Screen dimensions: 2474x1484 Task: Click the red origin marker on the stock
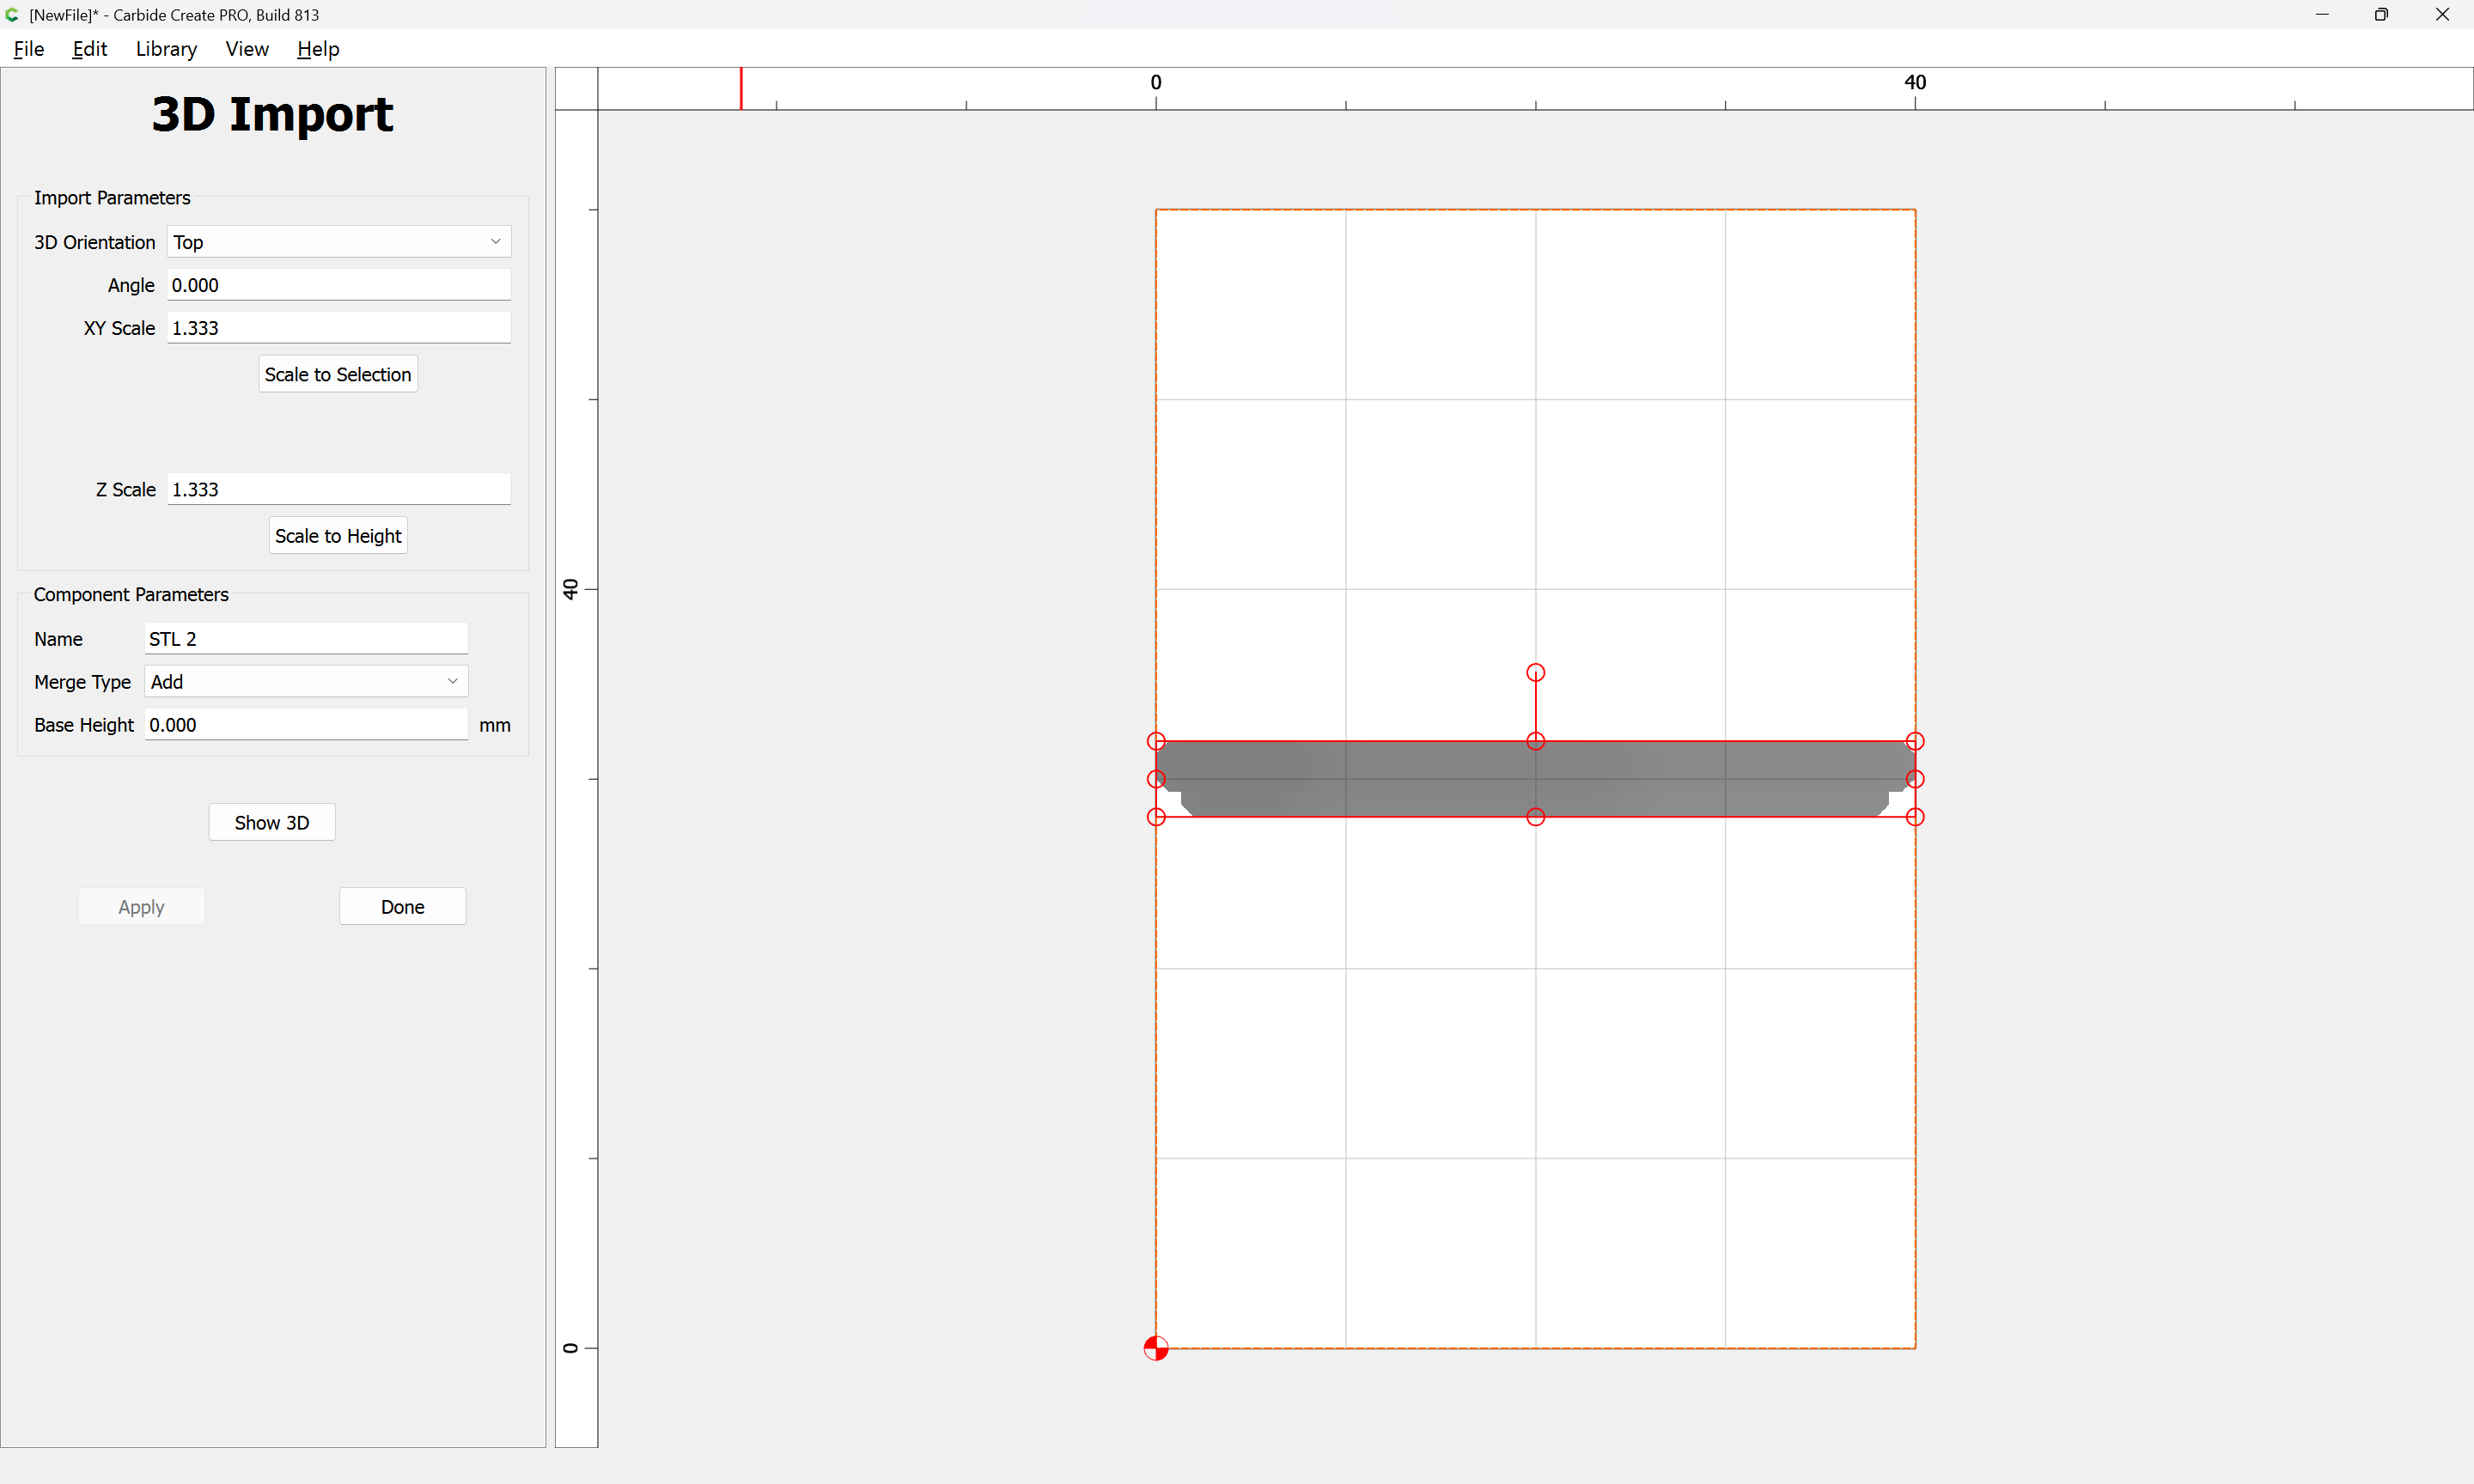[x=1156, y=1348]
